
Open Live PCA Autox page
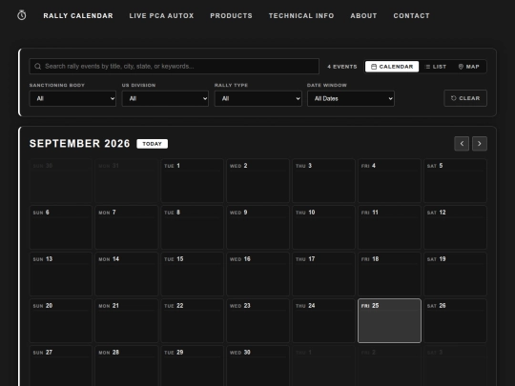point(161,16)
